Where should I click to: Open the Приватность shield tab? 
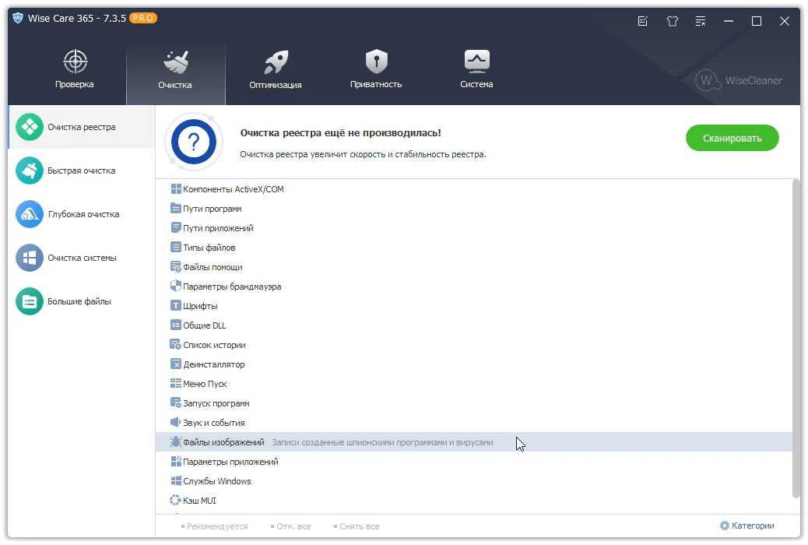point(376,70)
